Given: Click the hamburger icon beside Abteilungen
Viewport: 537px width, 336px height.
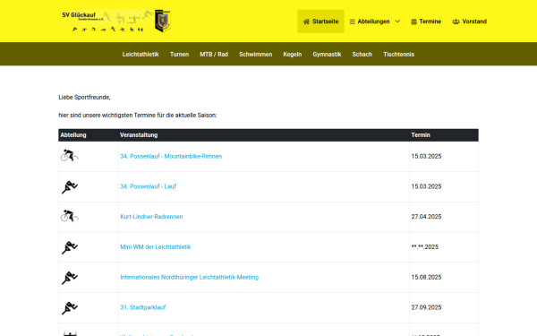Looking at the screenshot, I should pos(352,22).
